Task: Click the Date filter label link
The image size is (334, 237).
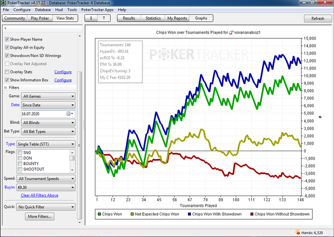Action: [15, 105]
